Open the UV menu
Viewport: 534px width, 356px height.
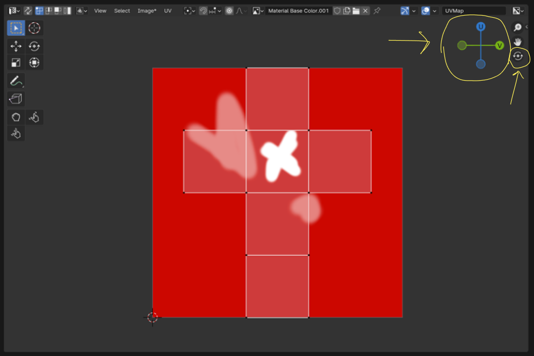coord(168,10)
